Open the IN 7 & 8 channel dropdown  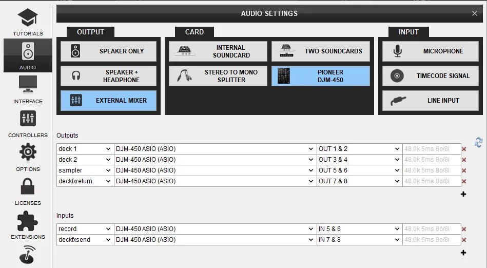pyautogui.click(x=359, y=240)
